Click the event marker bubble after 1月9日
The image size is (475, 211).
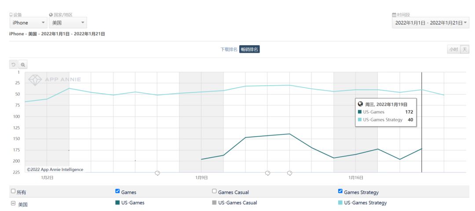tap(267, 173)
